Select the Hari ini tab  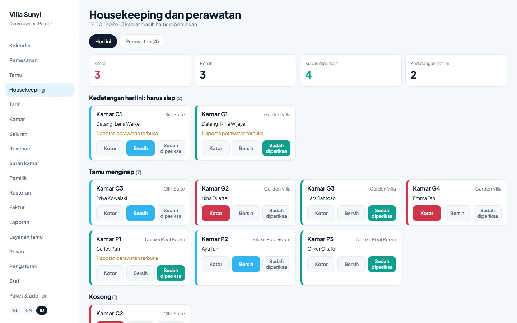point(103,42)
